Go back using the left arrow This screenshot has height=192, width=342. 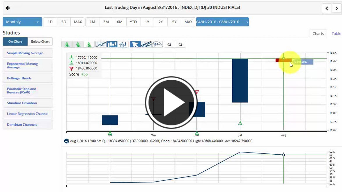tap(8, 8)
